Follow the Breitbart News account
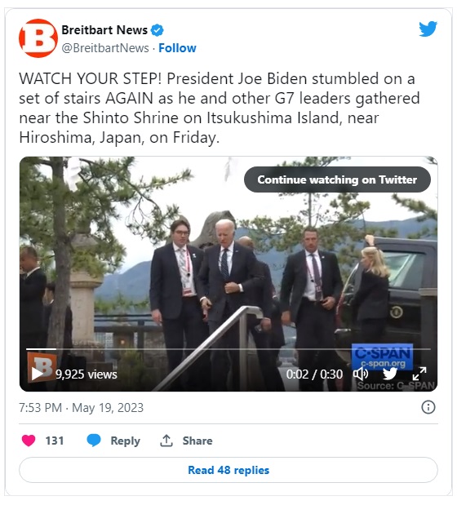Viewport: 457px width, 505px height. tap(177, 48)
